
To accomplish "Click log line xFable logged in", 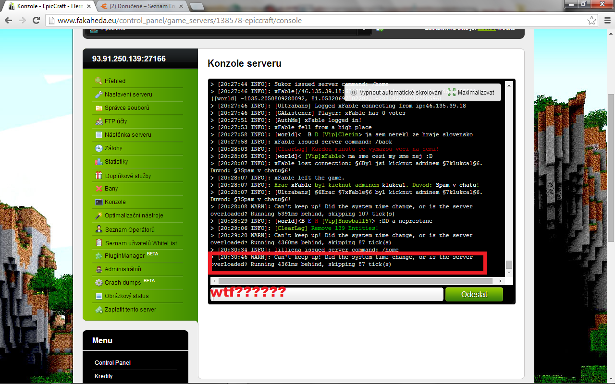I will (x=286, y=120).
